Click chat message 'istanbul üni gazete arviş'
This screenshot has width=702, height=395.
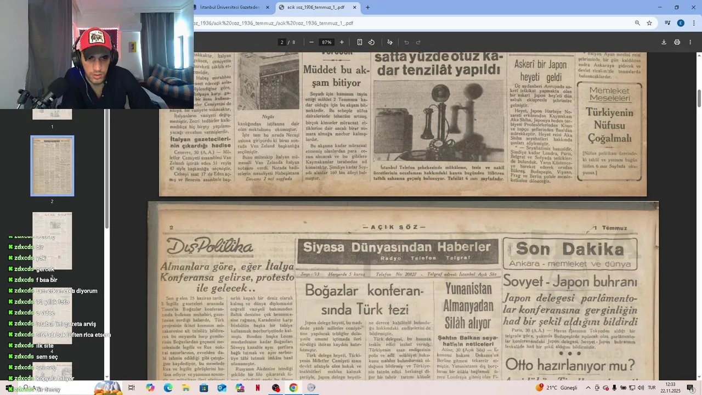(x=66, y=324)
